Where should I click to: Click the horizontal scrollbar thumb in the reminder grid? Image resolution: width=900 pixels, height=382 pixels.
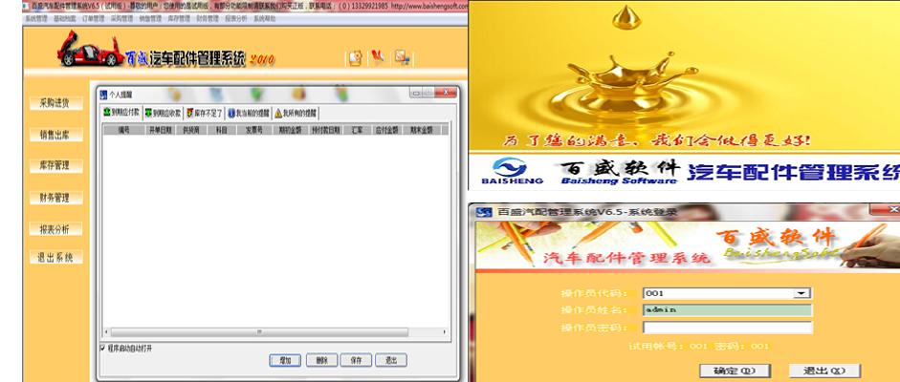pos(259,332)
